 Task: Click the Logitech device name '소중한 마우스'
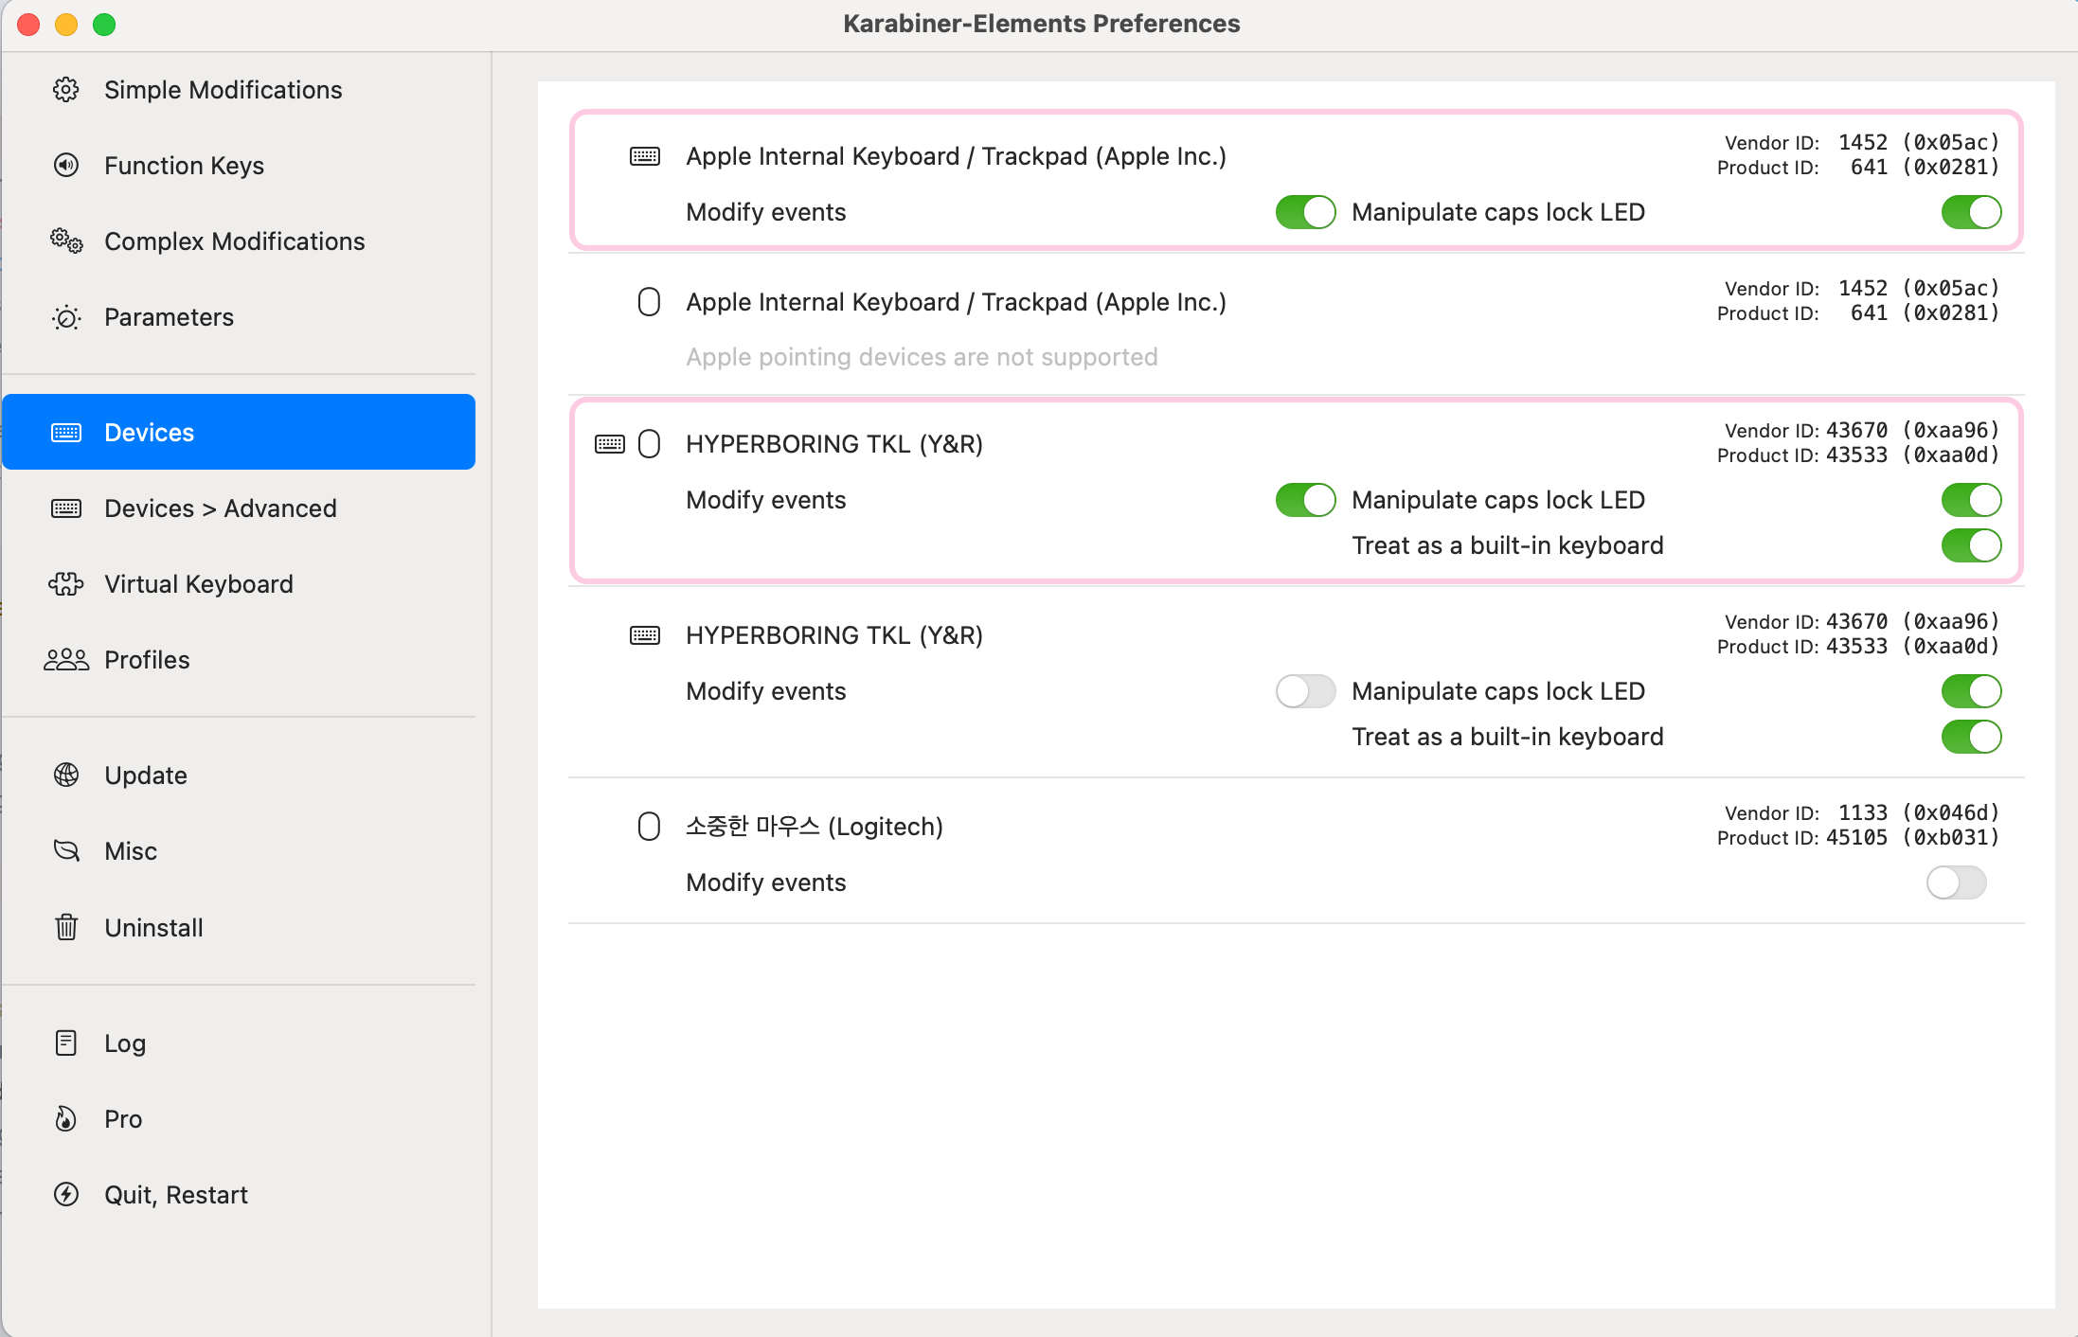click(x=753, y=827)
